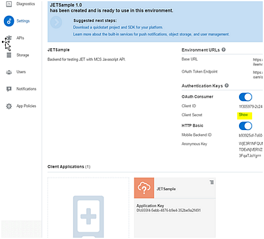Click the backend description text under JETSample
264x239 pixels.
86,59
